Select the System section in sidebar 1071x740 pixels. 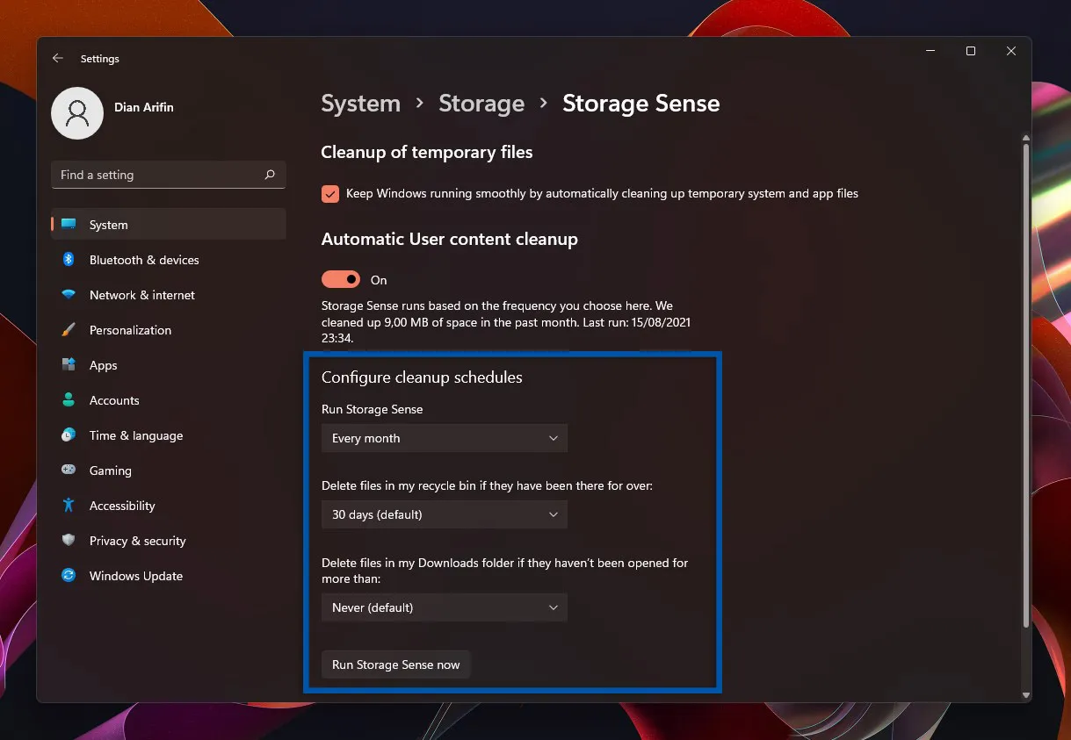pos(108,225)
